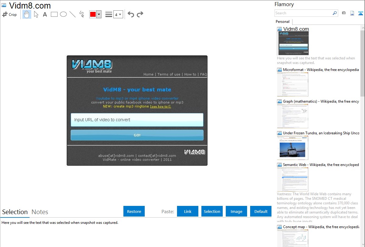Click the Vidm8.com title in sidebar list
Image resolution: width=365 pixels, height=247 pixels.
(x=296, y=29)
